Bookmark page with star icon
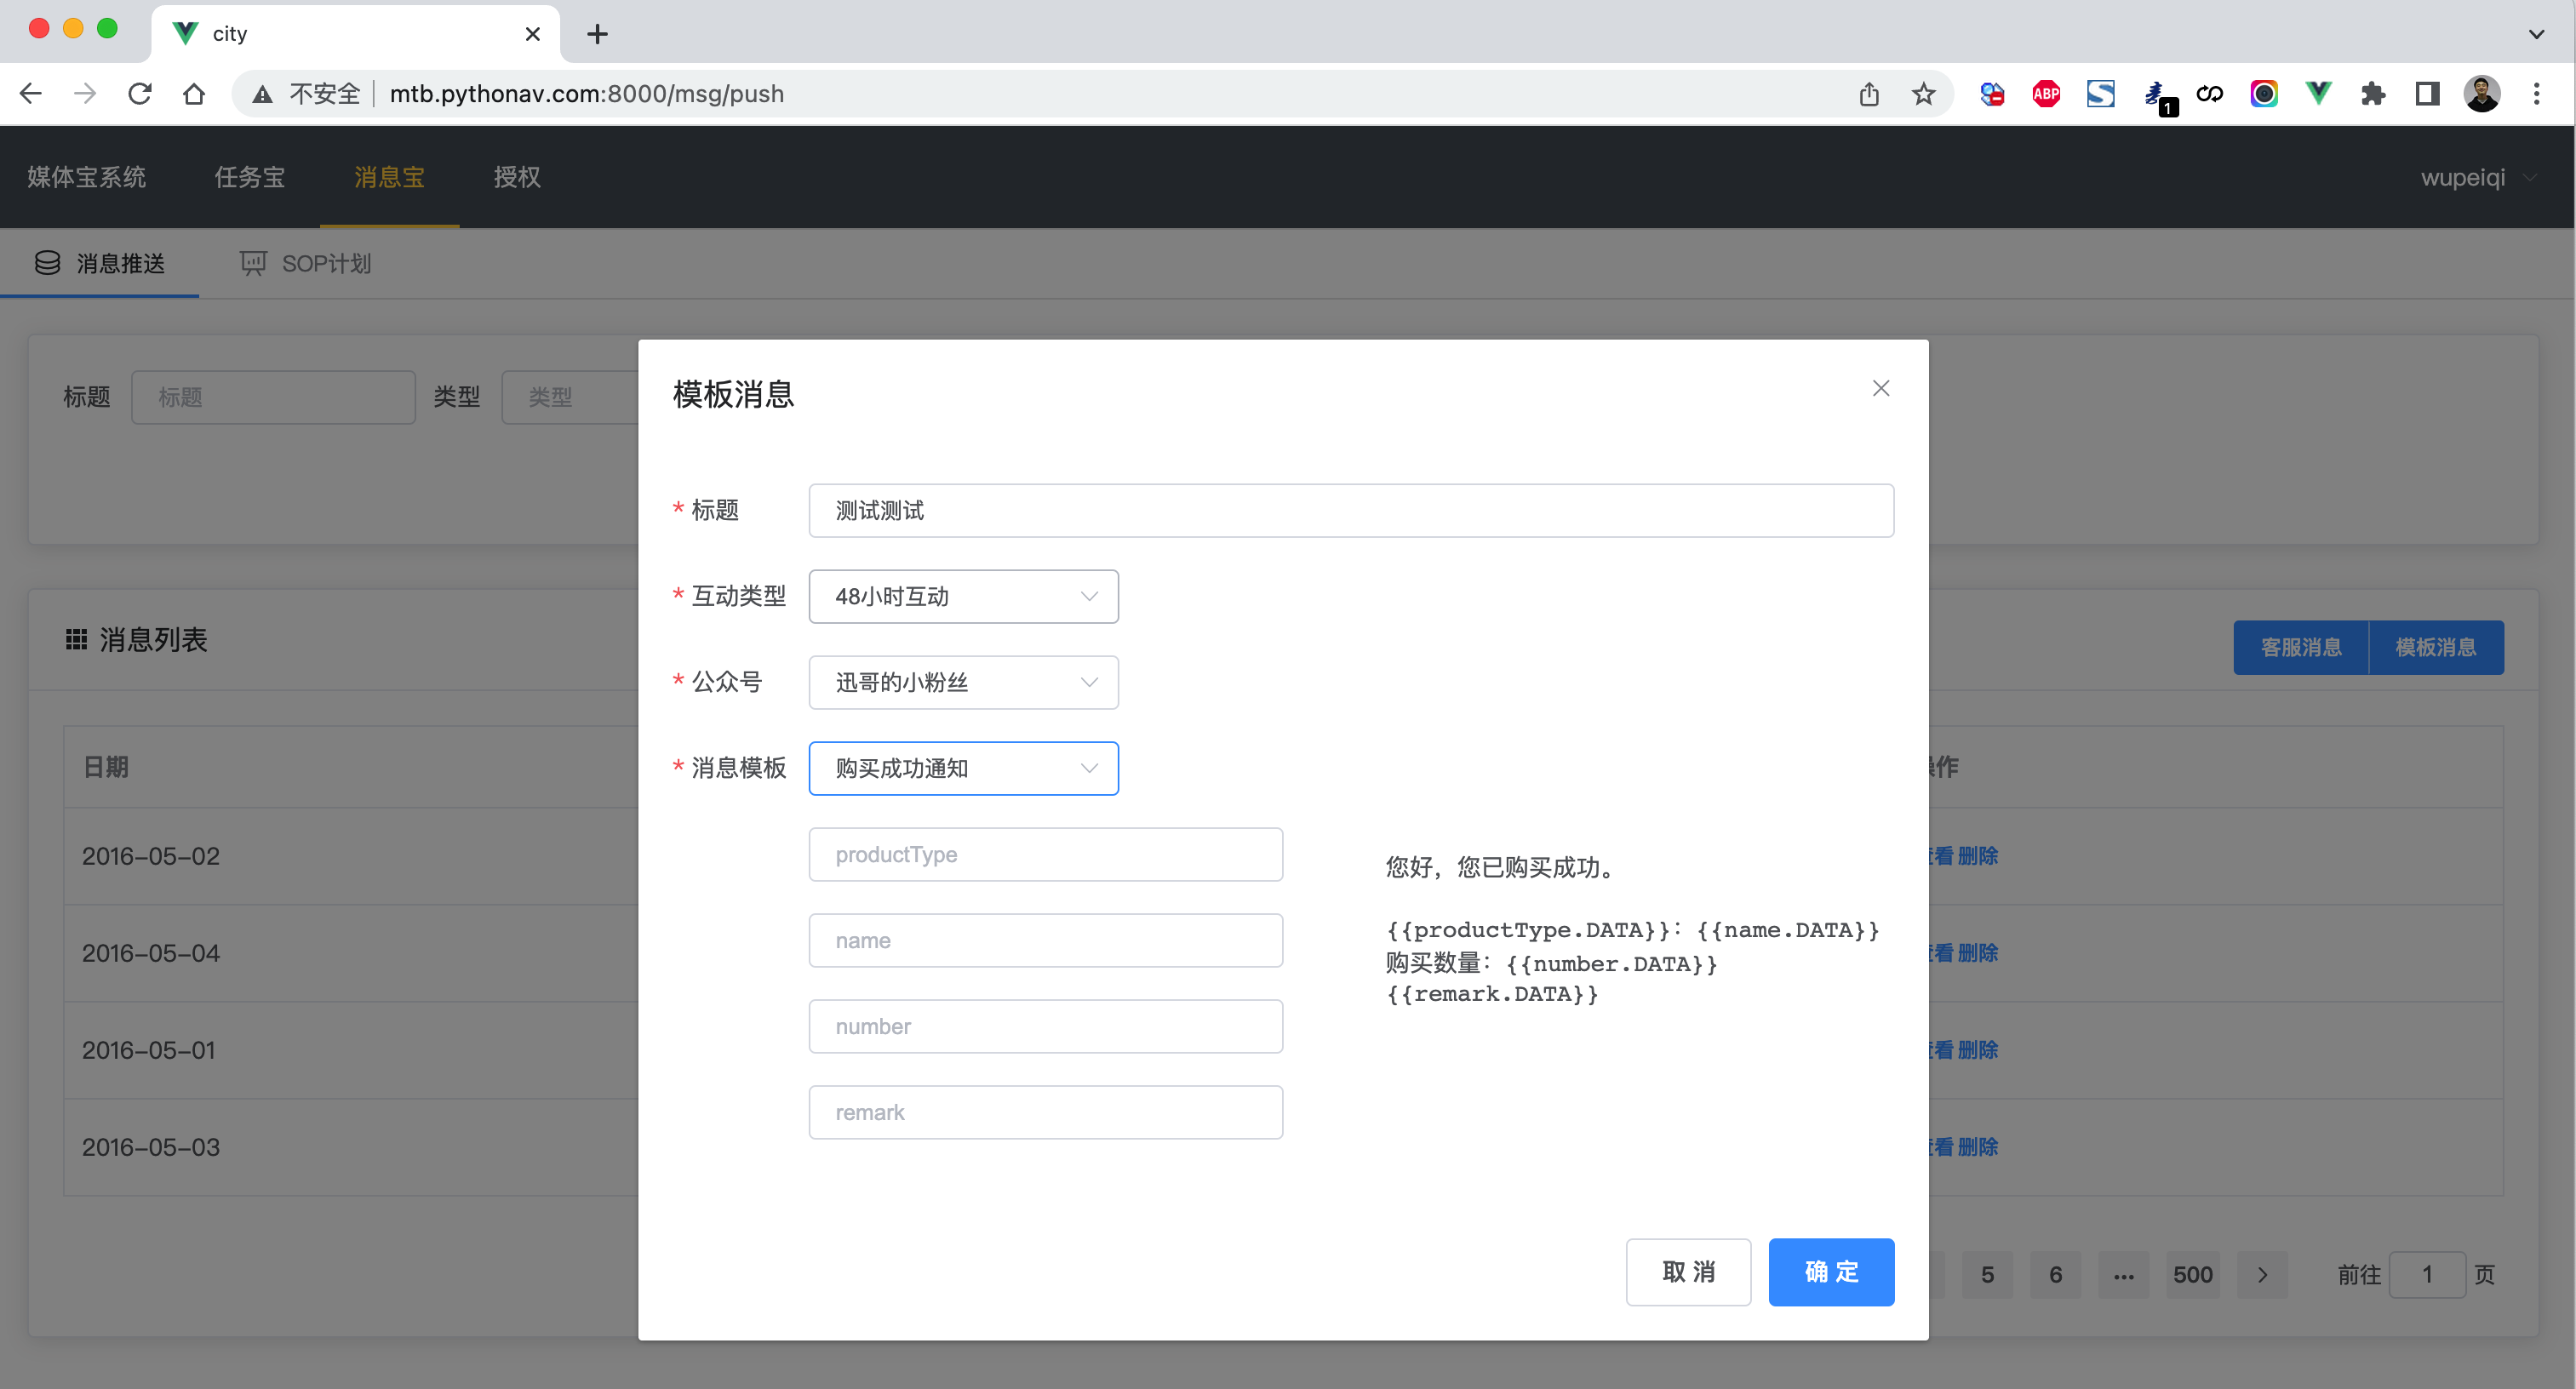 (1923, 94)
